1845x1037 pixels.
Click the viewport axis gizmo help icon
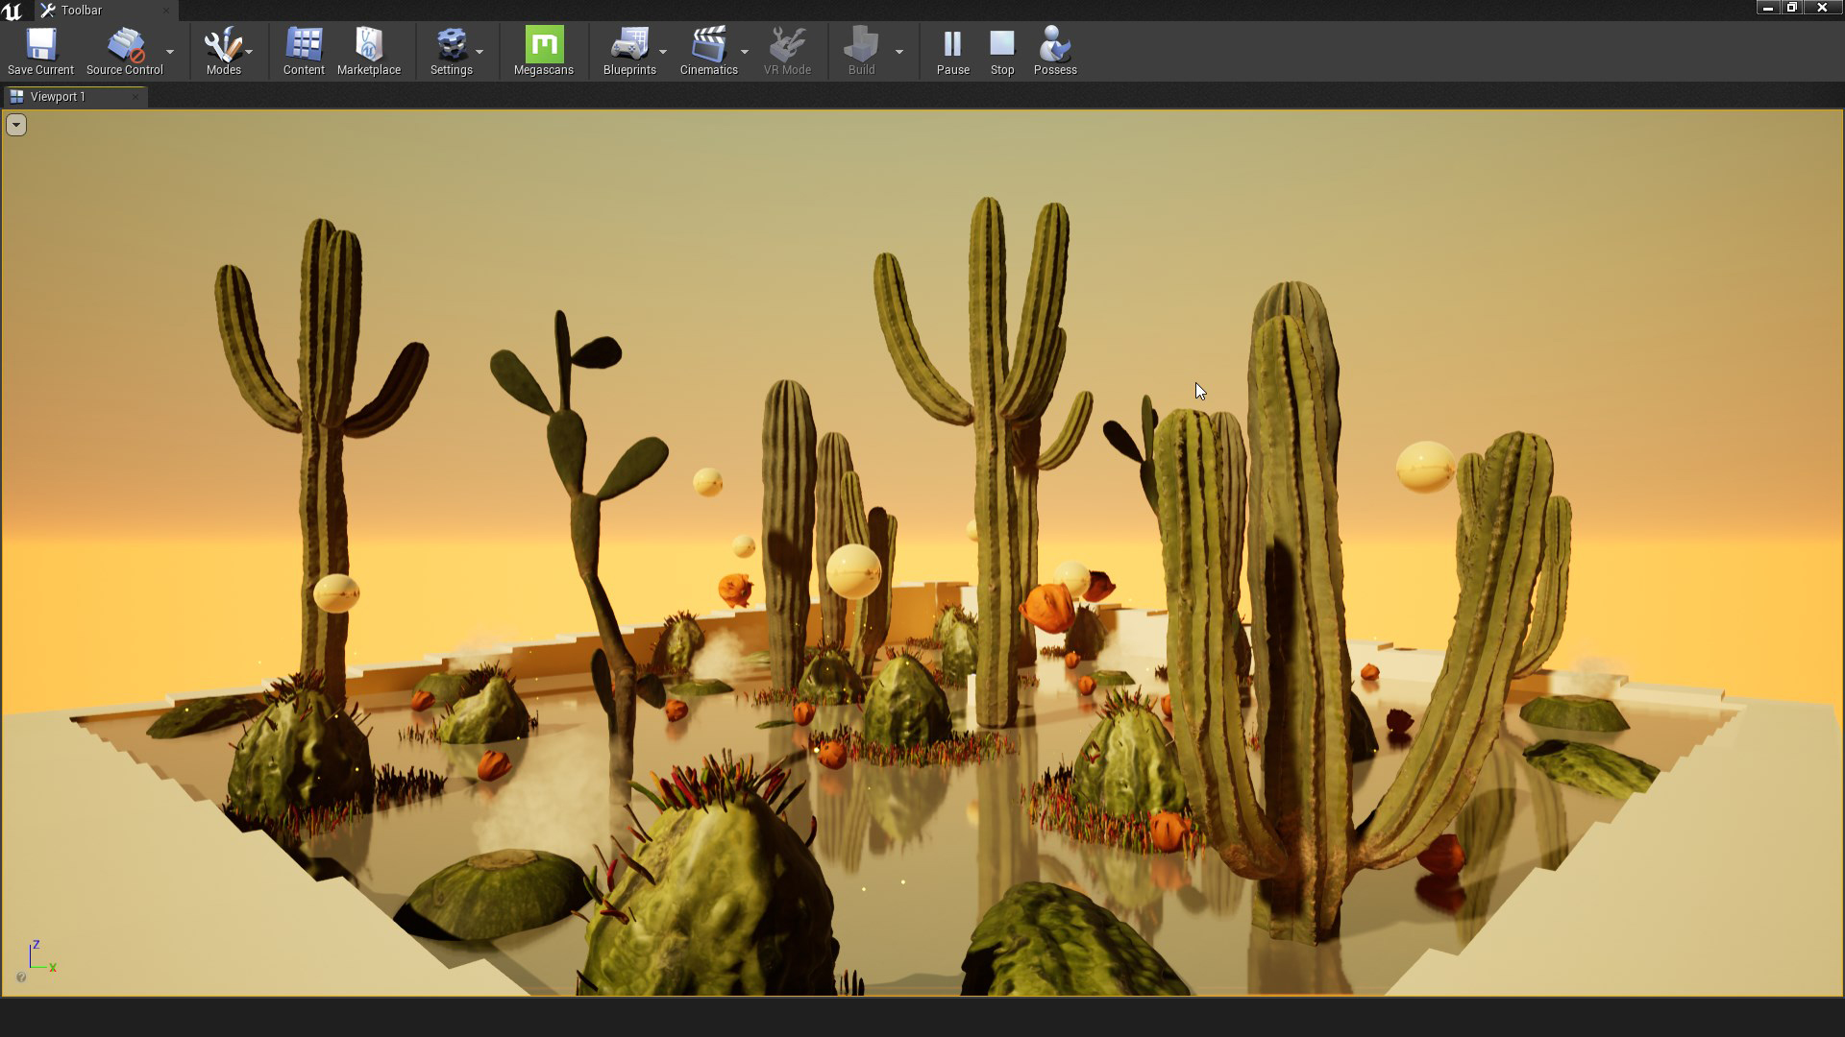(21, 977)
